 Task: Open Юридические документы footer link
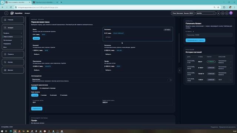coord(227,127)
